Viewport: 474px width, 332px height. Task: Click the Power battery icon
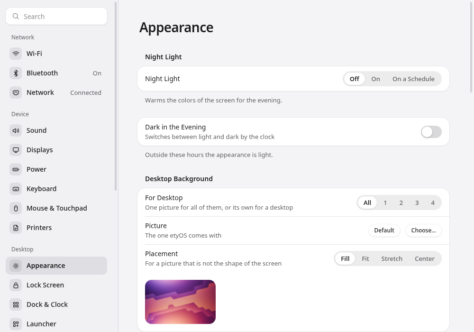[x=16, y=169]
